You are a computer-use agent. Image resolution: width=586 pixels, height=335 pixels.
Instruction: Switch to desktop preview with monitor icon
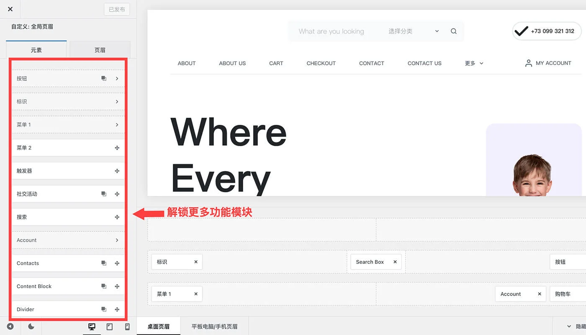[92, 327]
